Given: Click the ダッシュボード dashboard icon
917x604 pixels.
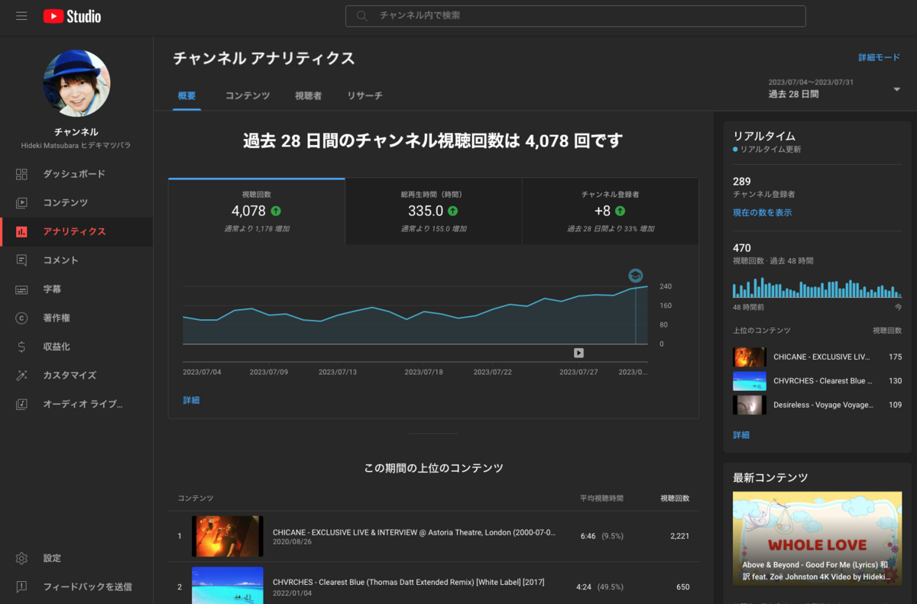Looking at the screenshot, I should [21, 174].
